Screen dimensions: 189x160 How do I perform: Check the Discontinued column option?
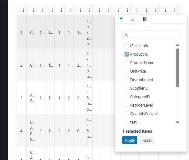[127, 80]
